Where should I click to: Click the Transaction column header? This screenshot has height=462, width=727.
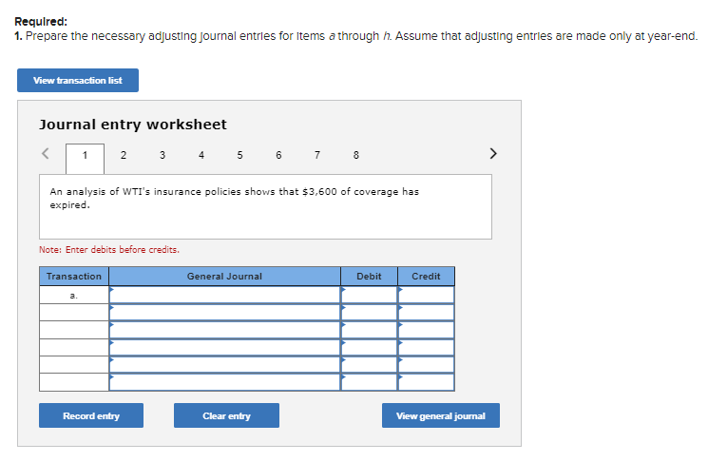74,277
